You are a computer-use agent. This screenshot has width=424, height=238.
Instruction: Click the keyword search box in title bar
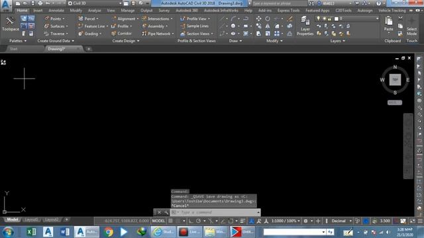280,3
